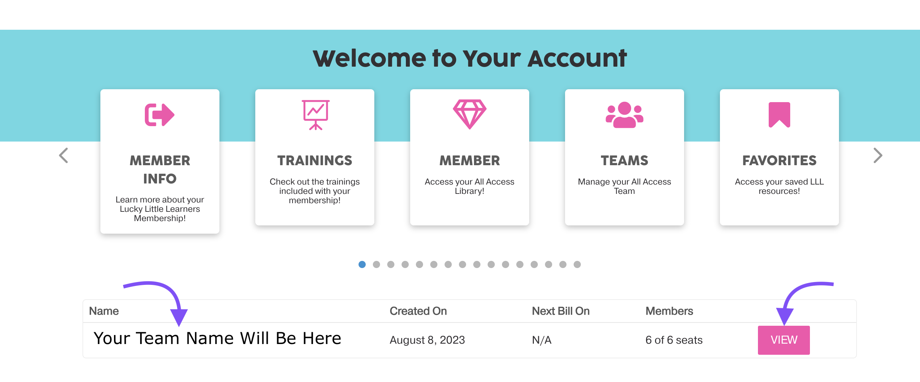Image resolution: width=920 pixels, height=382 pixels.
Task: Click the left carousel arrow
Action: pyautogui.click(x=63, y=155)
